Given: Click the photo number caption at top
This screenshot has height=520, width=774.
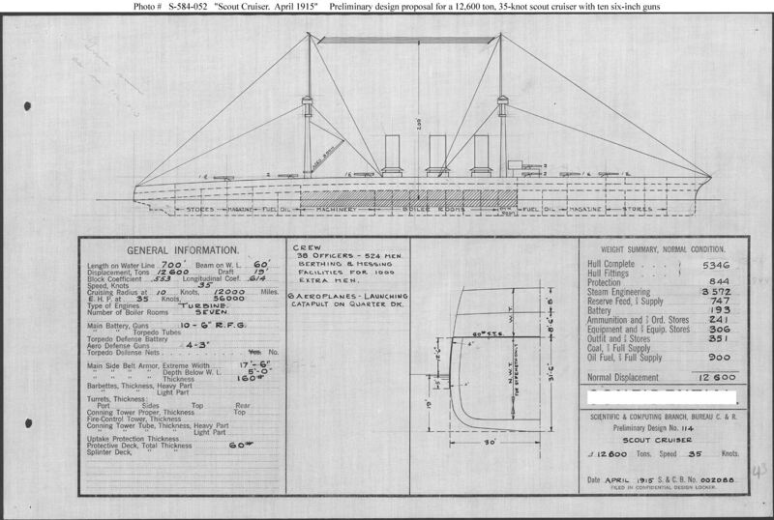Looking at the screenshot, I should (x=387, y=7).
